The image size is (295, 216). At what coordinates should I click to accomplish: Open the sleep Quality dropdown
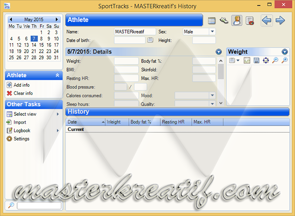click(212, 104)
